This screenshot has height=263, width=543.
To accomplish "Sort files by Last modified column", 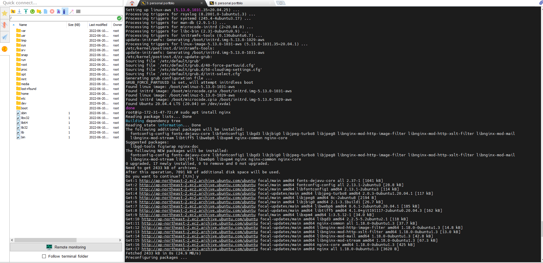I will 98,25.
